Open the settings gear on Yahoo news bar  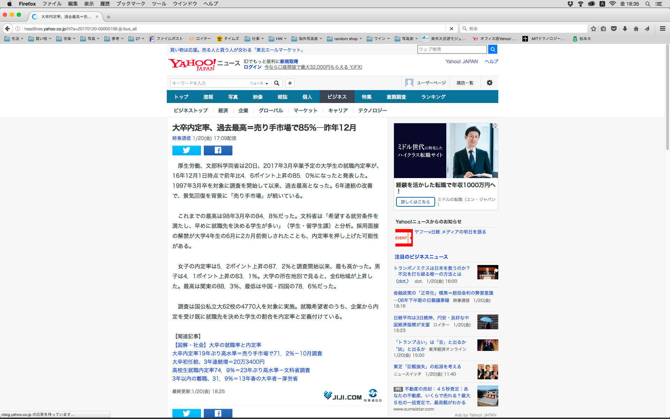(x=489, y=83)
